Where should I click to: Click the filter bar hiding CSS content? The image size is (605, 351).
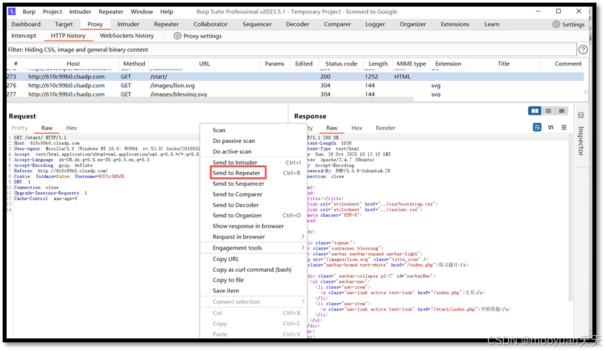pos(292,50)
